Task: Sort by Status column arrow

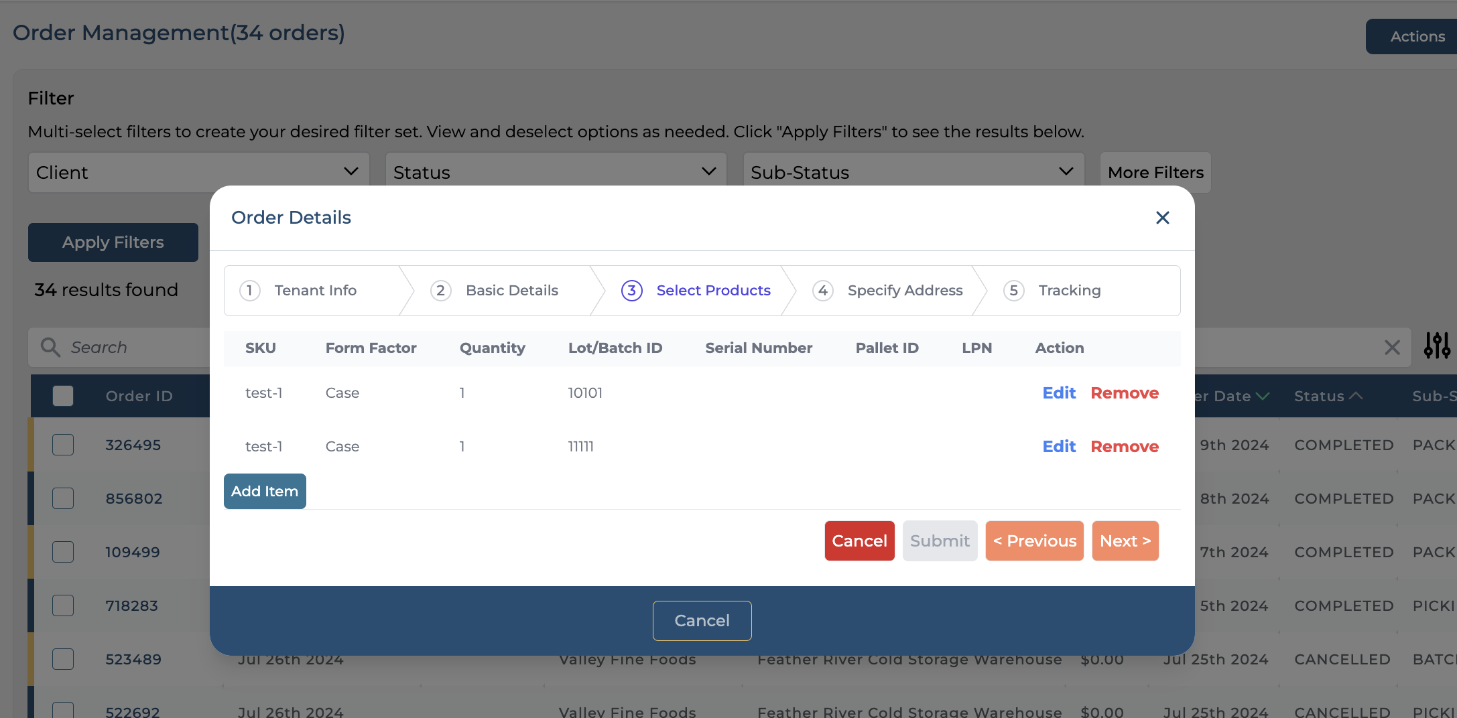Action: click(x=1355, y=396)
